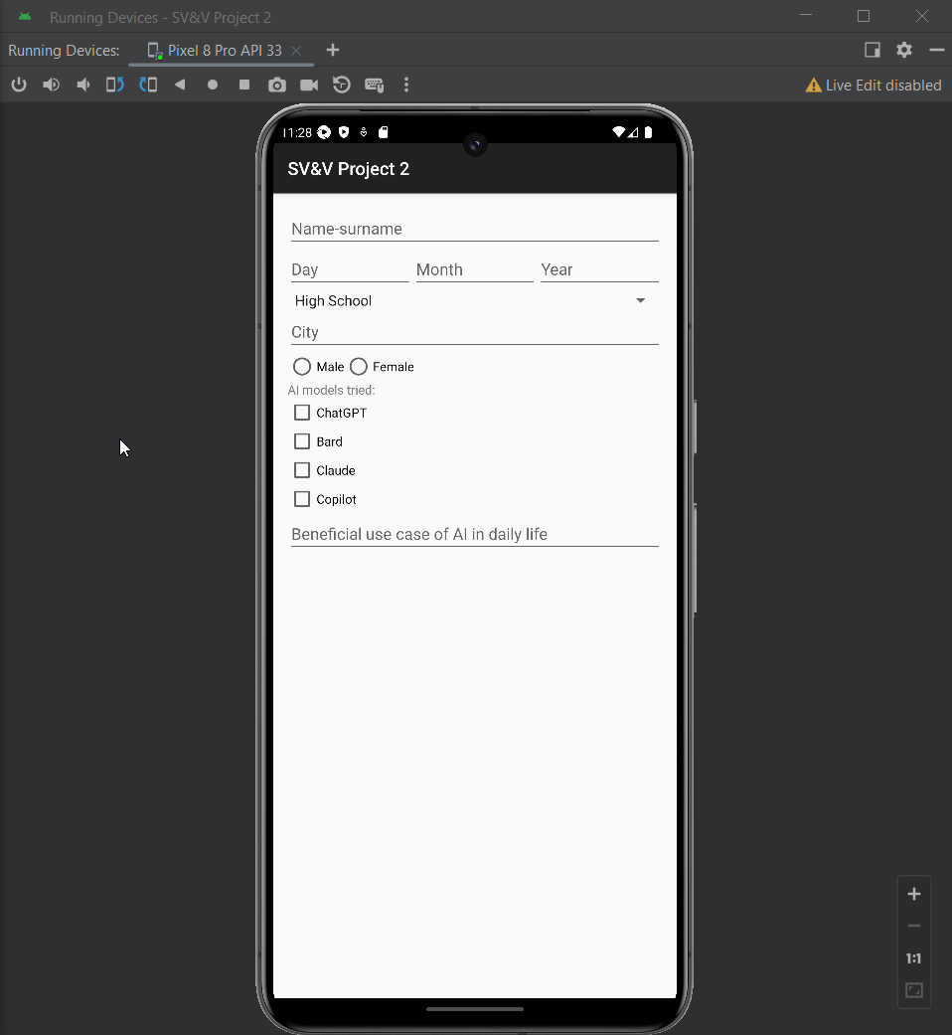The width and height of the screenshot is (952, 1035).
Task: Expand the High School education dropdown
Action: [640, 301]
